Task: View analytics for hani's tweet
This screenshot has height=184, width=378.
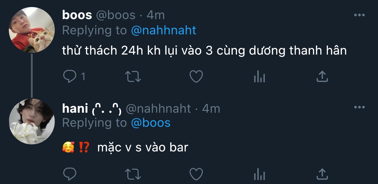Action: tap(259, 174)
